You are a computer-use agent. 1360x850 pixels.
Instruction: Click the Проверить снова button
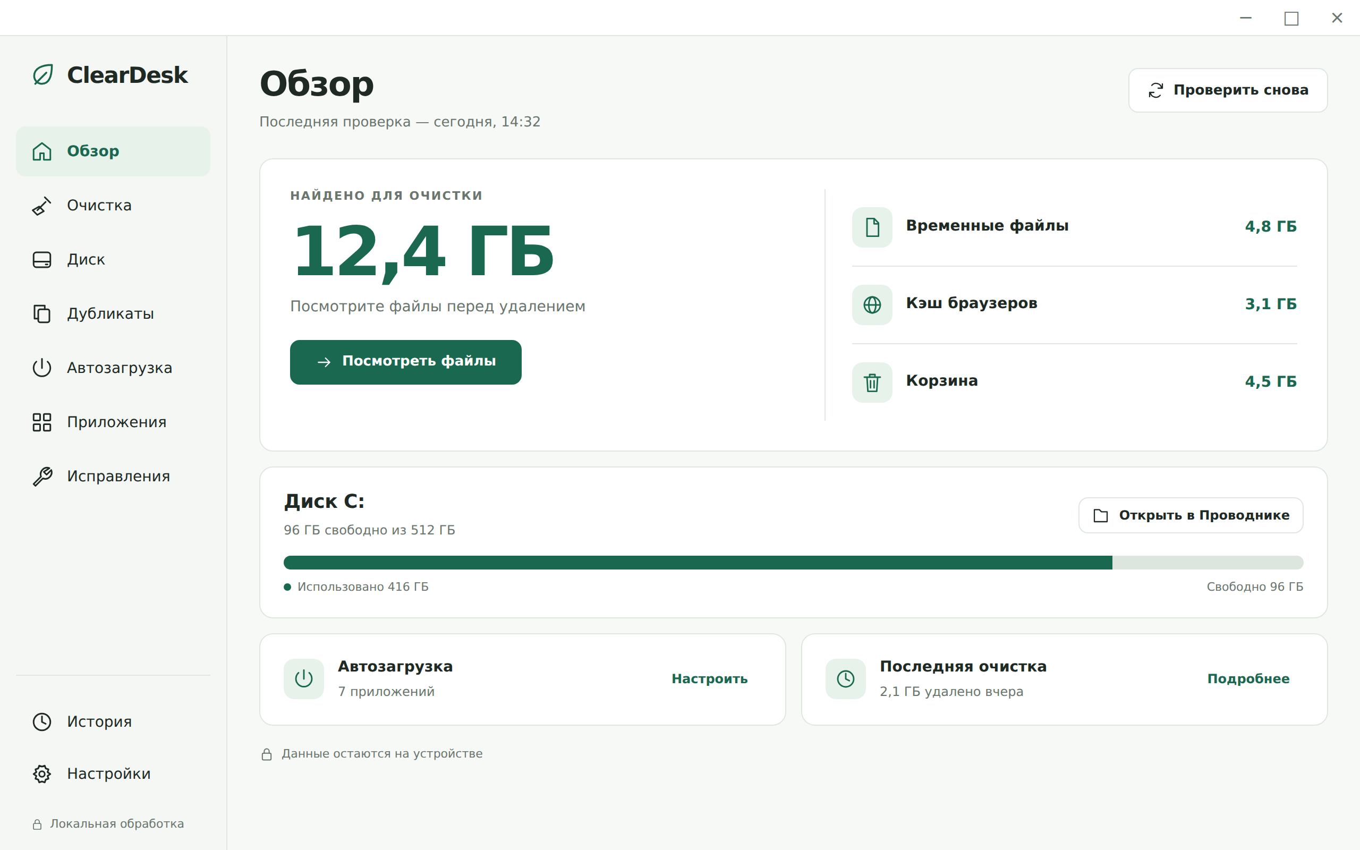pyautogui.click(x=1228, y=90)
